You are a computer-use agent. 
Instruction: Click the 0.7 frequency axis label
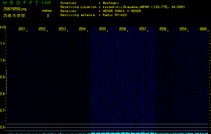2,111
